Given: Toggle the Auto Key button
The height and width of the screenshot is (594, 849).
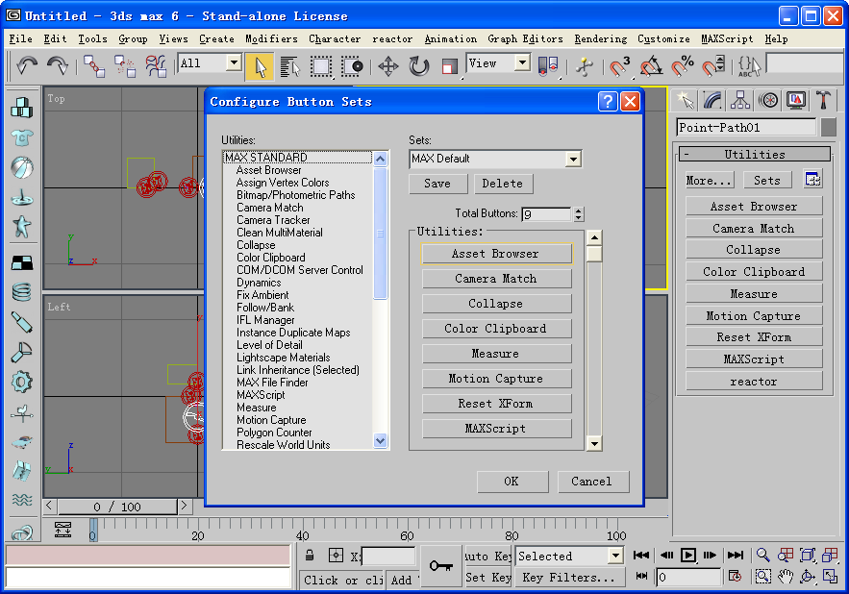Looking at the screenshot, I should (x=487, y=557).
